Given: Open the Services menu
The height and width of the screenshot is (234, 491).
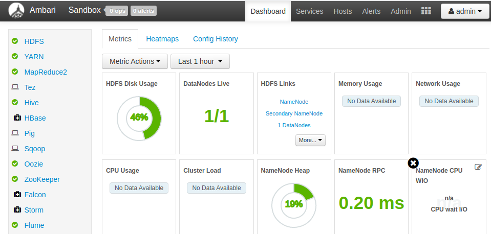Looking at the screenshot, I should coord(309,11).
